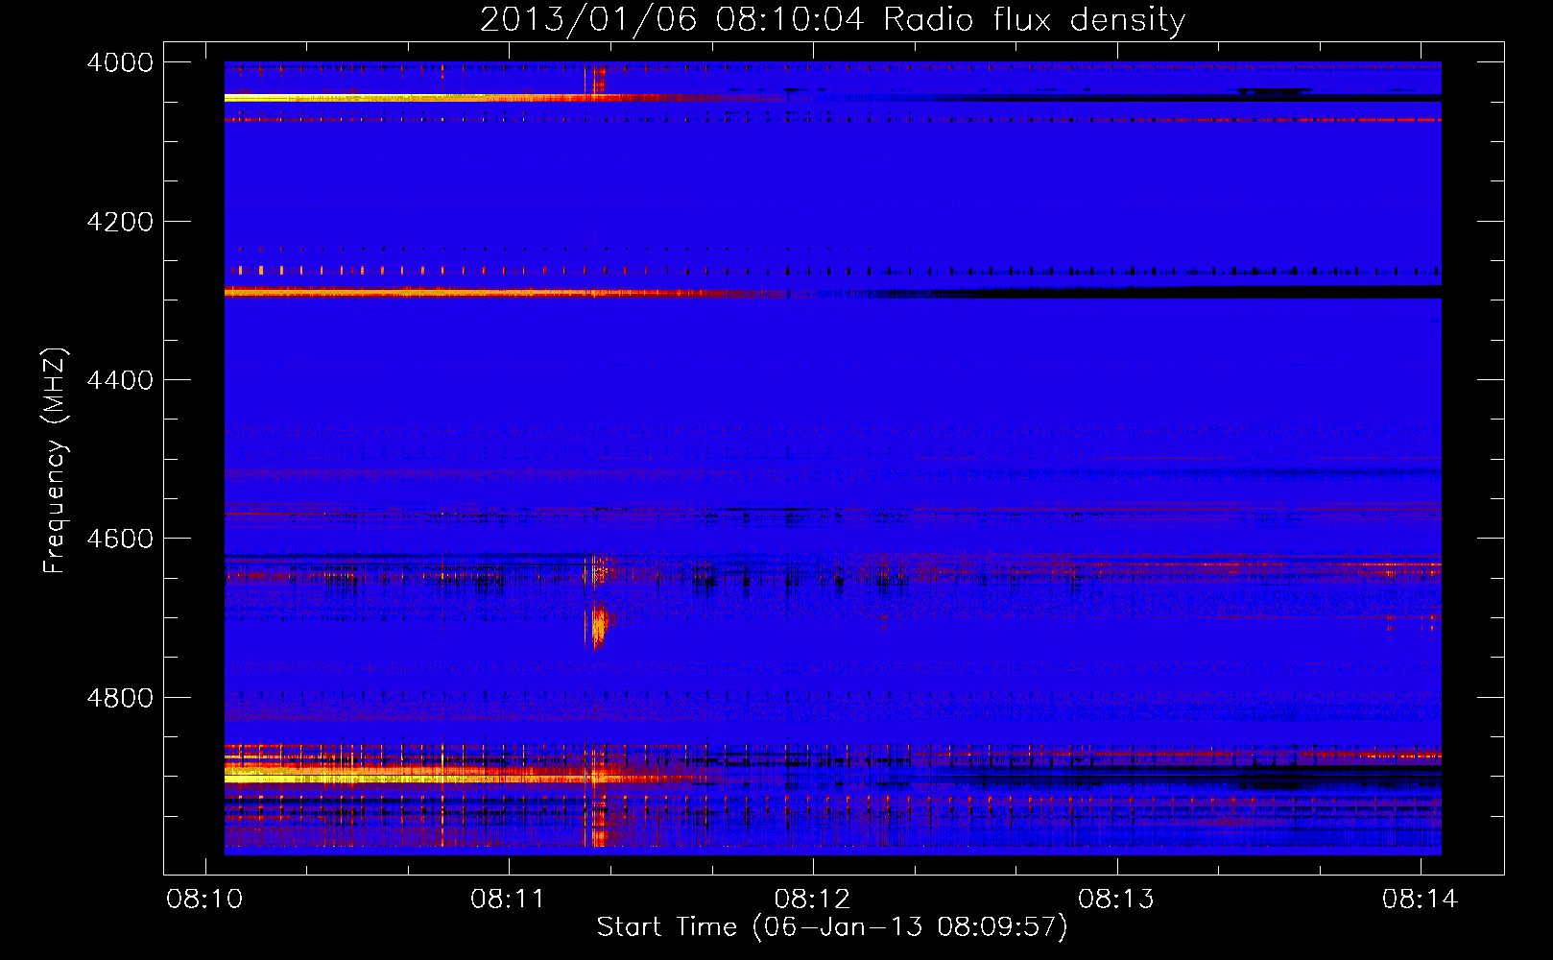Viewport: 1553px width, 960px height.
Task: Click the 'Frequency (MHZ)' axis label
Action: tap(55, 461)
